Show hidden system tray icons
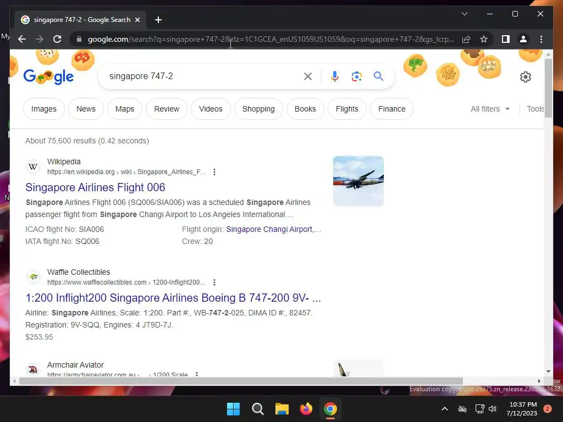Image resolution: width=563 pixels, height=422 pixels. click(444, 409)
